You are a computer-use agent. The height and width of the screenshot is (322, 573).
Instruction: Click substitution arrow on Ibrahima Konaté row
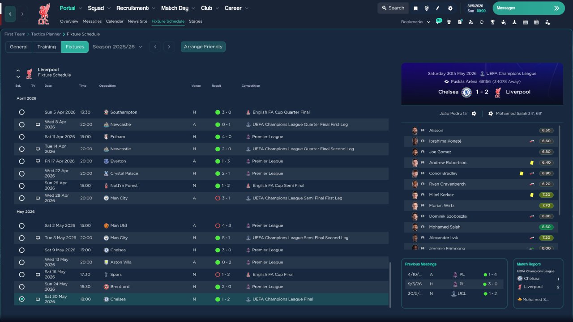(532, 141)
